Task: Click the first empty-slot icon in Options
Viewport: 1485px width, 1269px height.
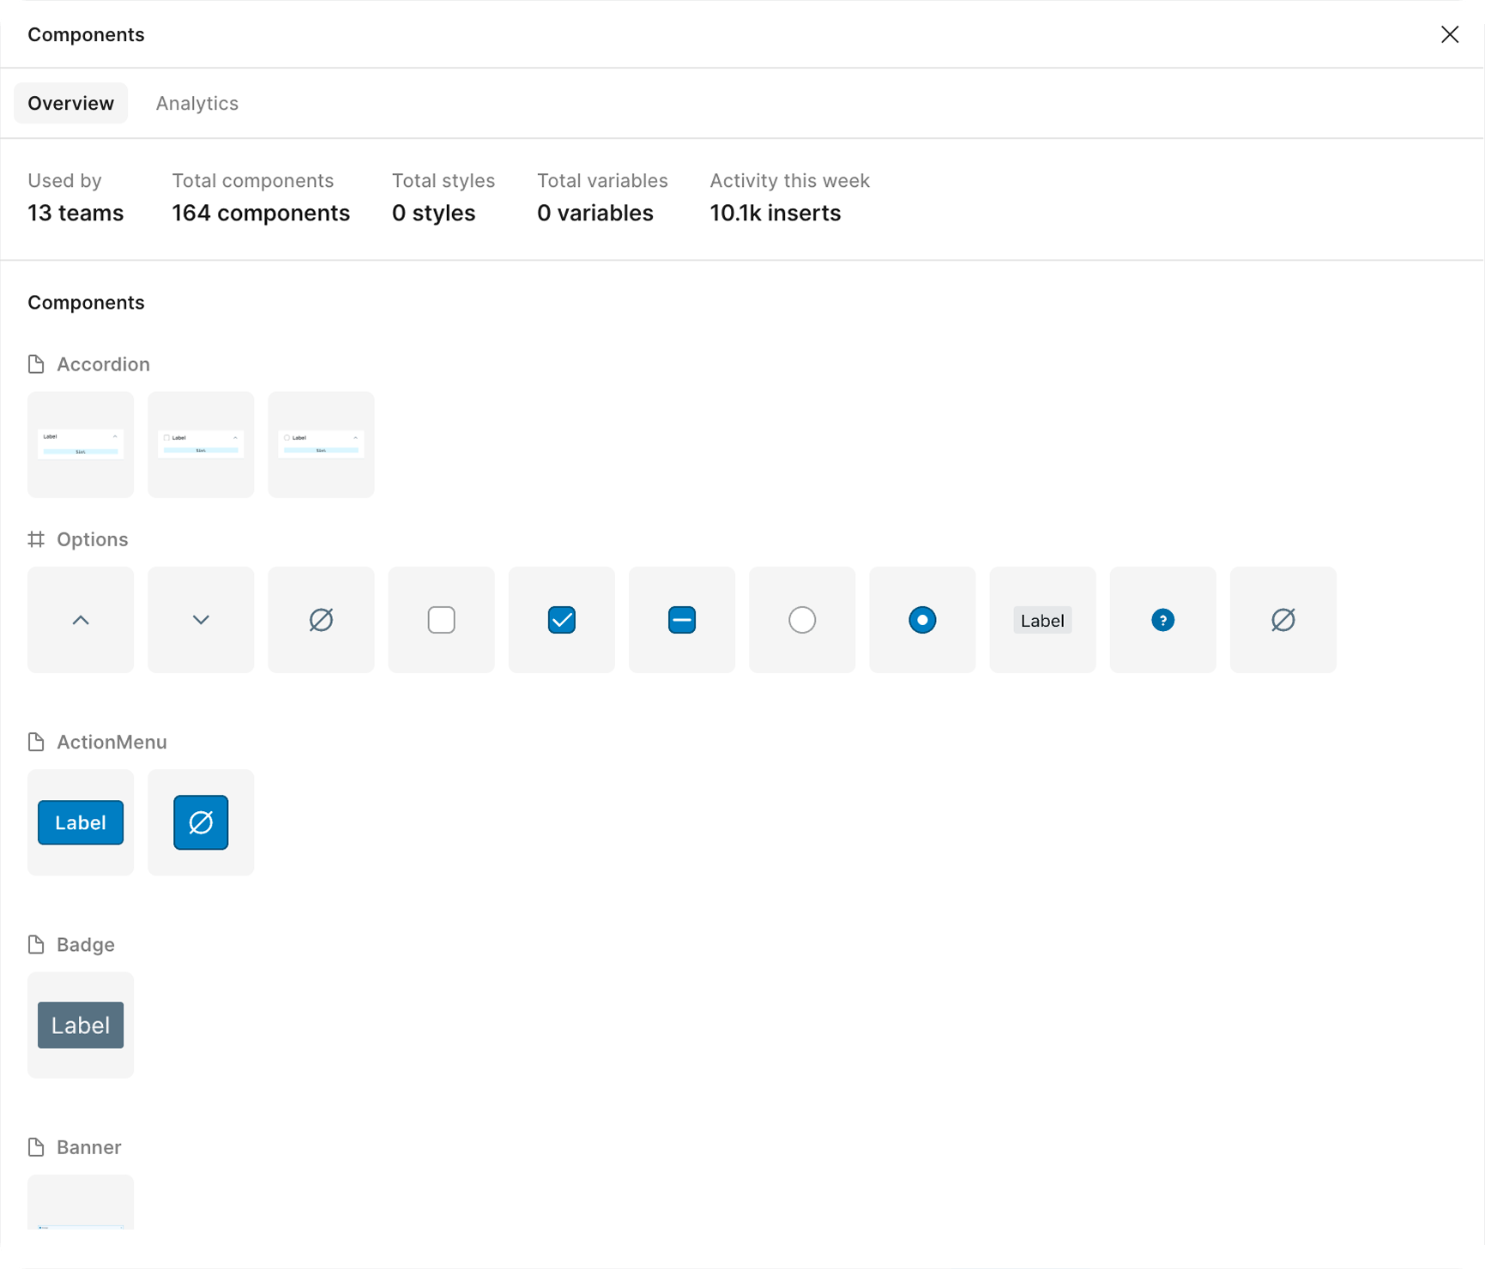Action: (x=321, y=620)
